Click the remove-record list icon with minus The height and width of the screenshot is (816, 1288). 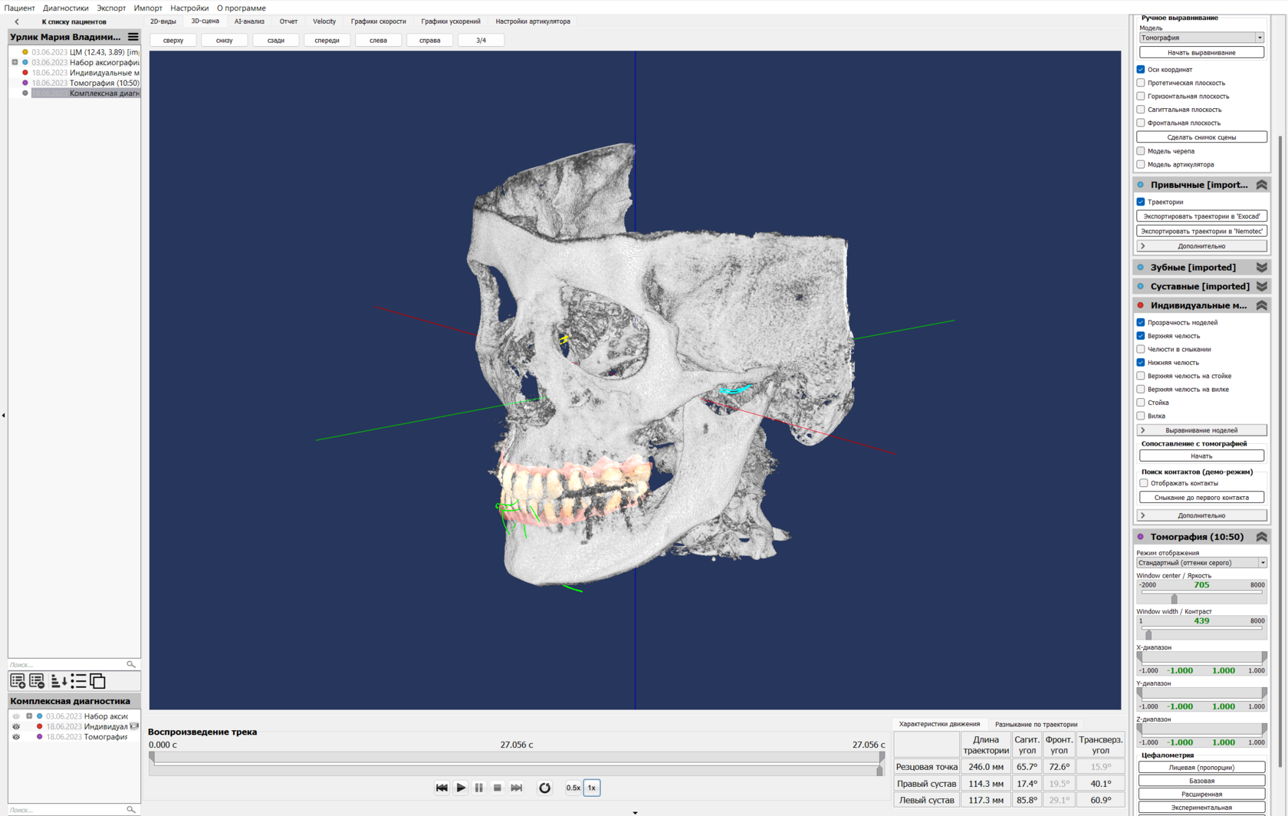[37, 681]
